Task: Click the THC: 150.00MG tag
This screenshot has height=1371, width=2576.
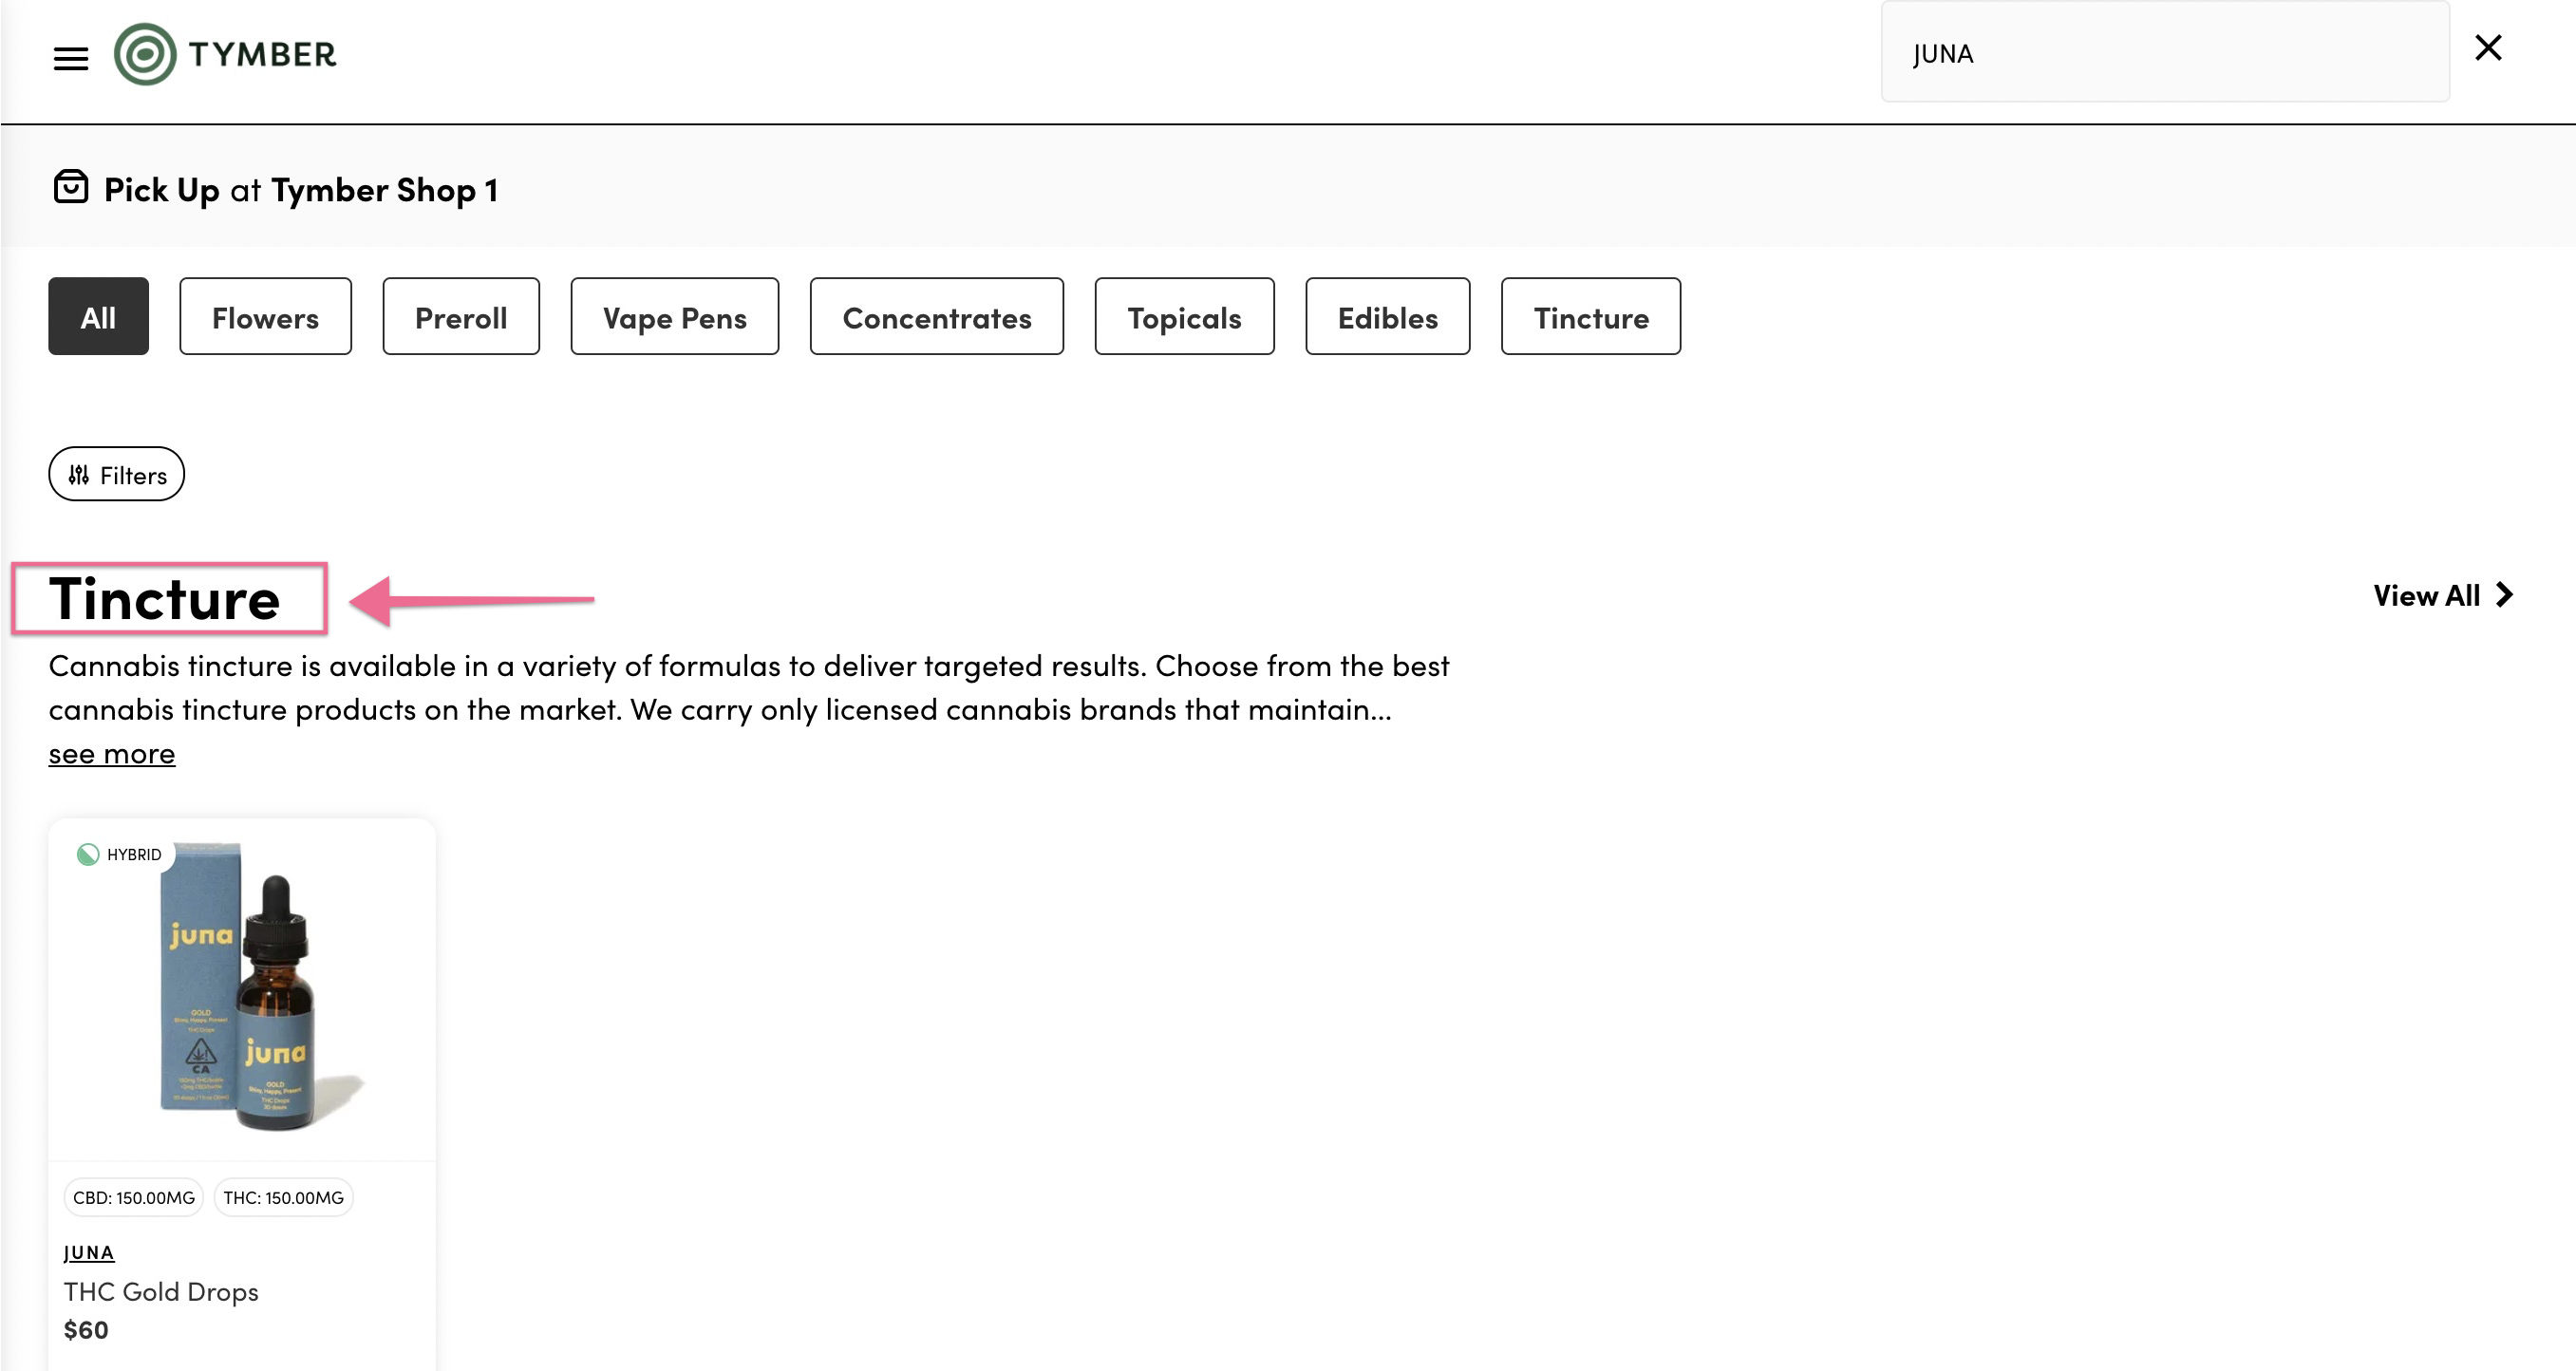Action: click(283, 1198)
